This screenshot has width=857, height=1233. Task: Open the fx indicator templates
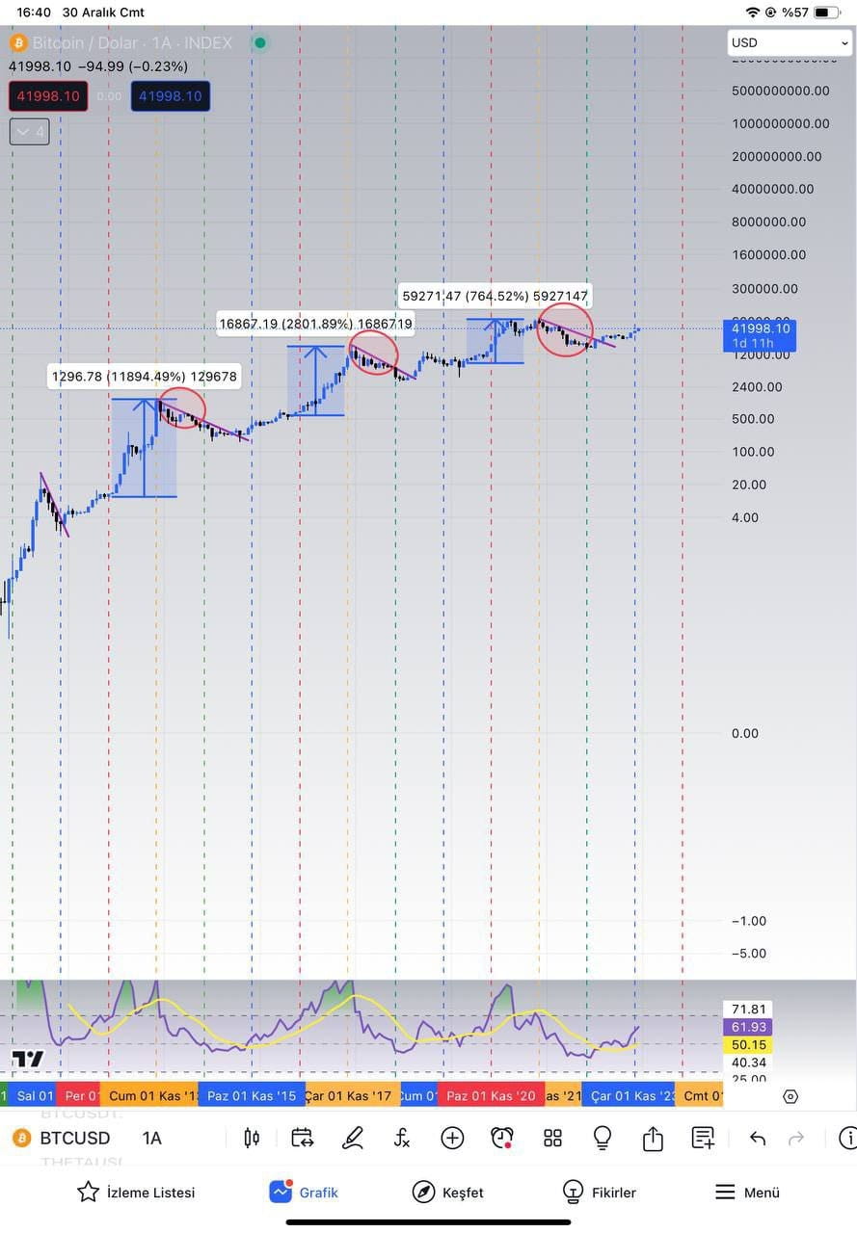click(402, 1138)
